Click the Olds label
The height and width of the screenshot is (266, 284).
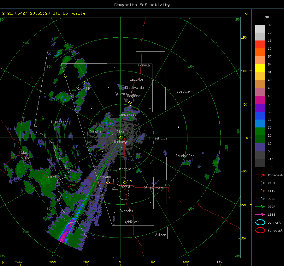(120, 132)
